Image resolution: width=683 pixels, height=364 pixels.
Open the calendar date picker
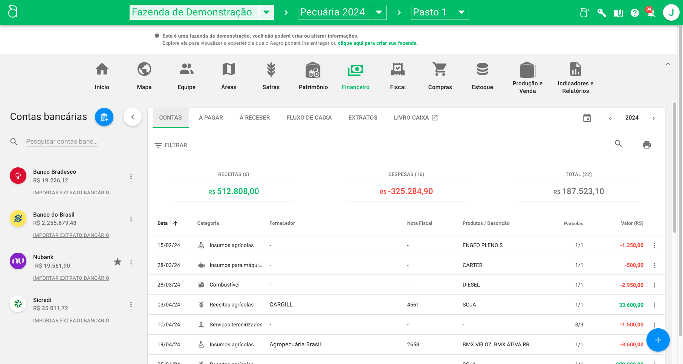[x=587, y=118]
